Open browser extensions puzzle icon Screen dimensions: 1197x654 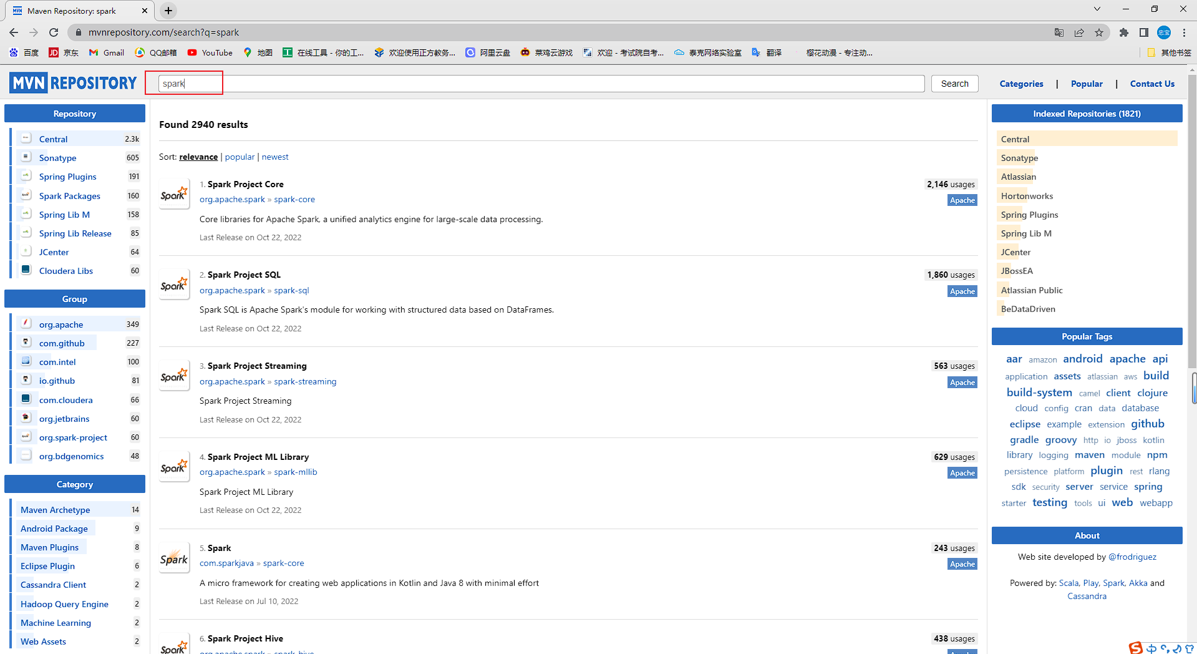tap(1124, 32)
